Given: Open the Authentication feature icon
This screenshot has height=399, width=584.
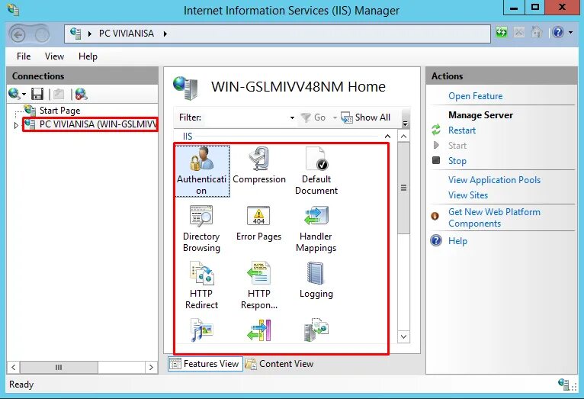Looking at the screenshot, I should (x=201, y=171).
